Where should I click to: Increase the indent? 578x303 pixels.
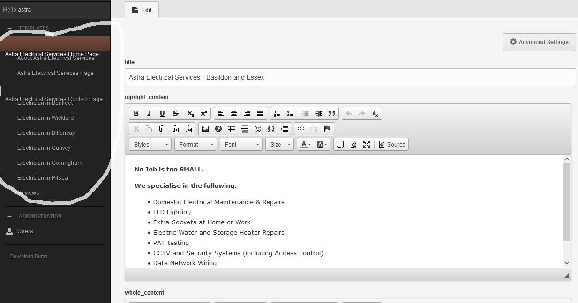click(x=319, y=113)
